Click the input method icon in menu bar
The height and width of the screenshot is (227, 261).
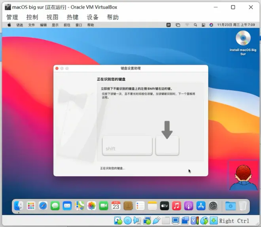coord(168,25)
